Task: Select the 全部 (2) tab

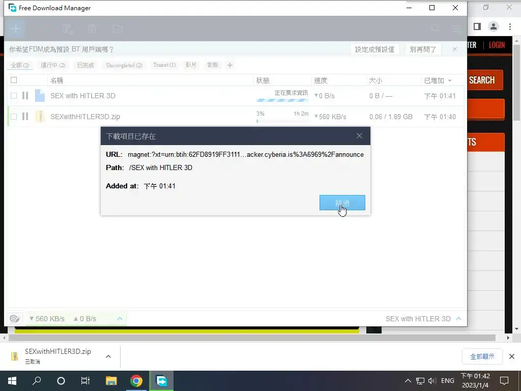Action: pyautogui.click(x=20, y=65)
